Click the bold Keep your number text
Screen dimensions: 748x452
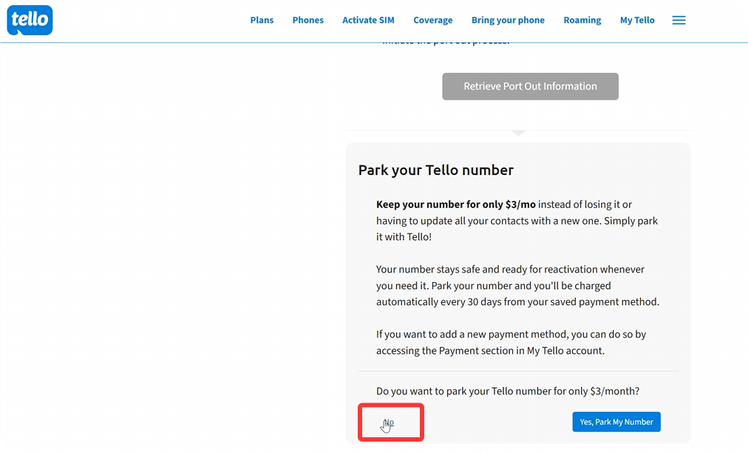click(x=455, y=205)
